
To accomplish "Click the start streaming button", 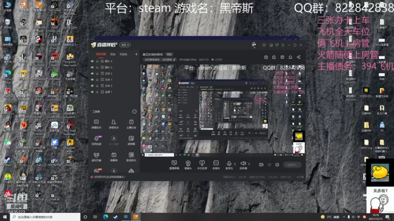I will 292,165.
